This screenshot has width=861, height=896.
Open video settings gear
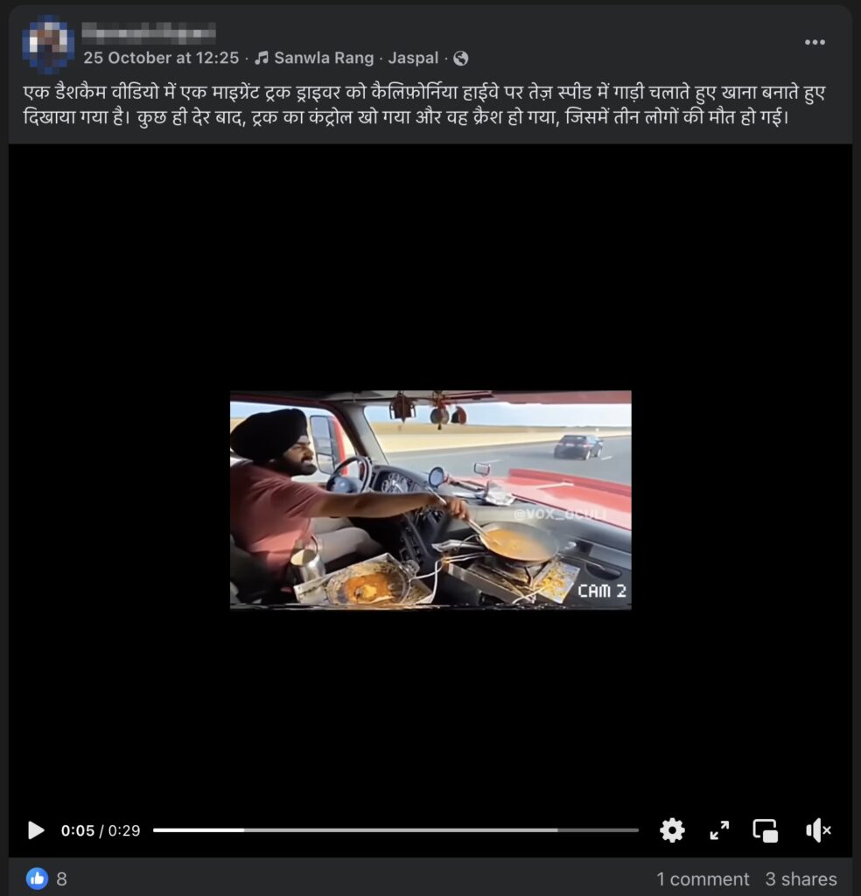coord(672,830)
